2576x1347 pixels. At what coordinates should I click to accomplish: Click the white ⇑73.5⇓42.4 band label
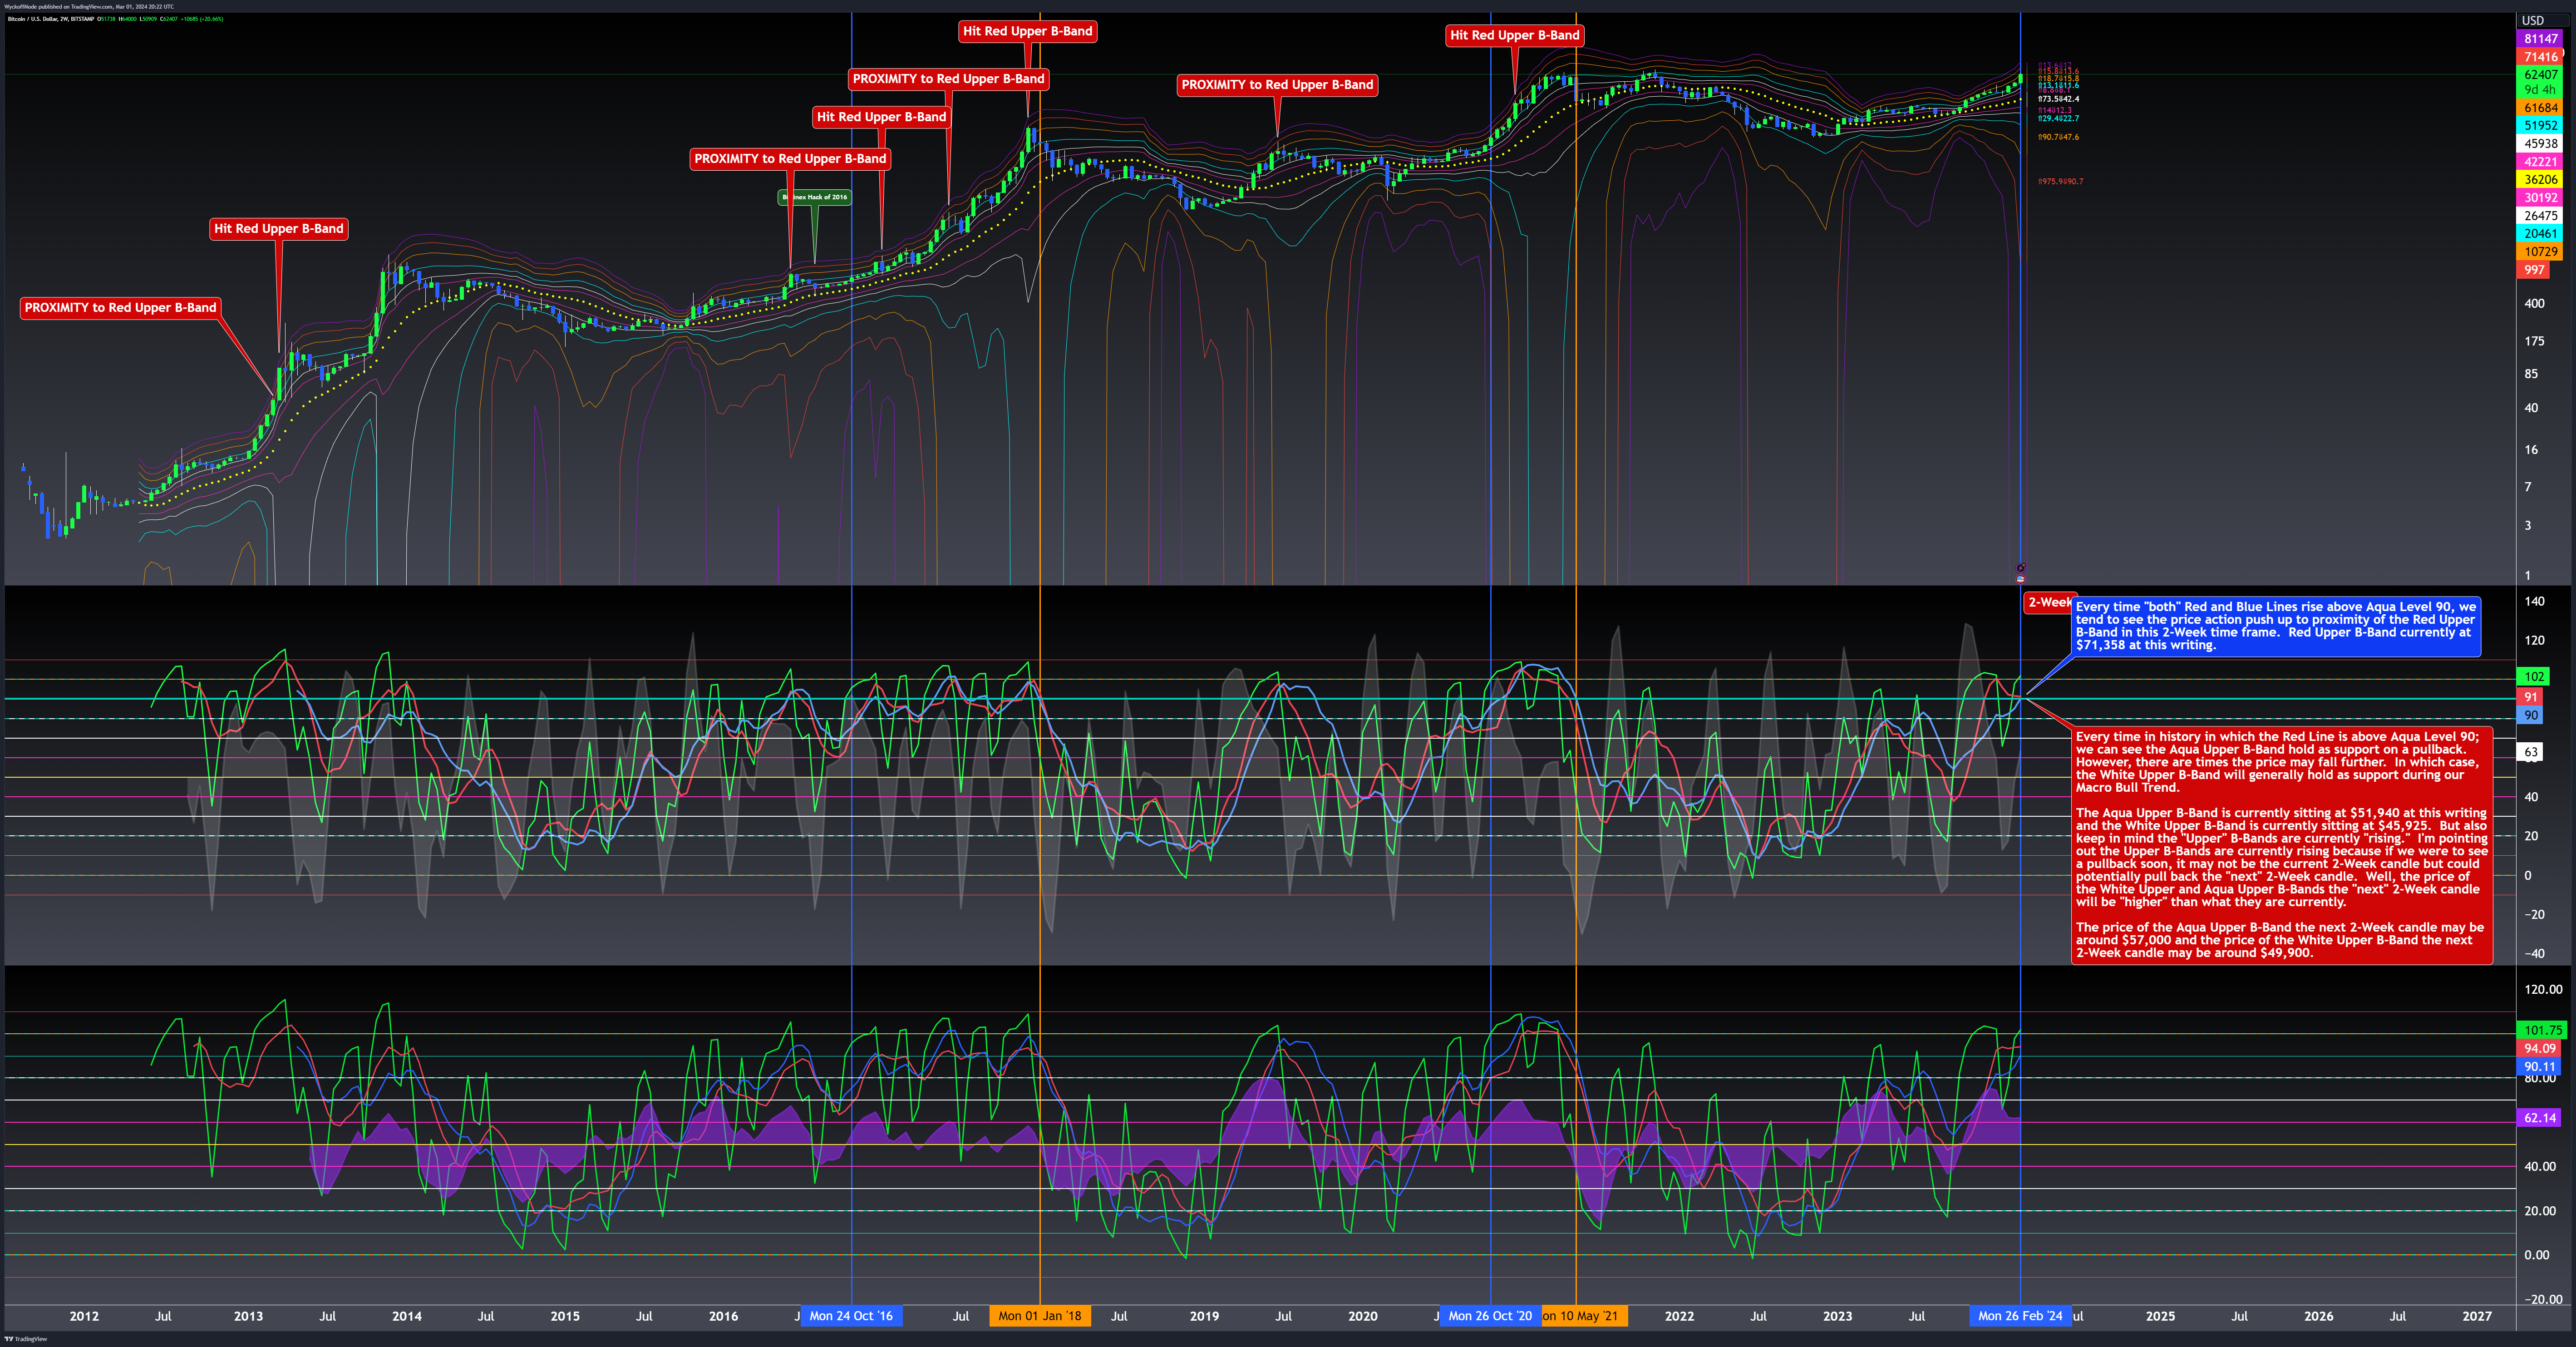pyautogui.click(x=2058, y=99)
